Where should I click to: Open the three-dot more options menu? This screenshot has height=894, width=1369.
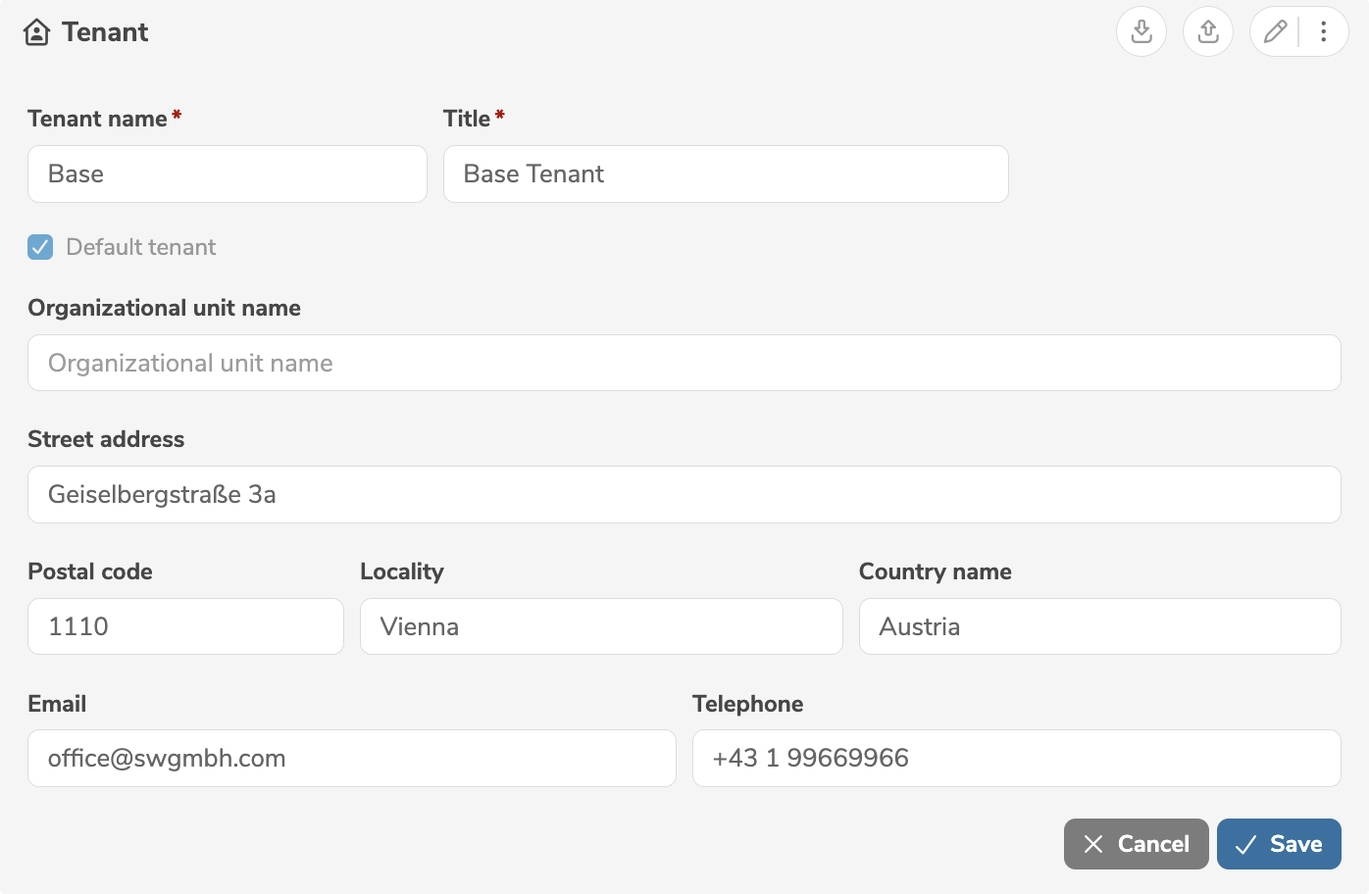[1323, 31]
